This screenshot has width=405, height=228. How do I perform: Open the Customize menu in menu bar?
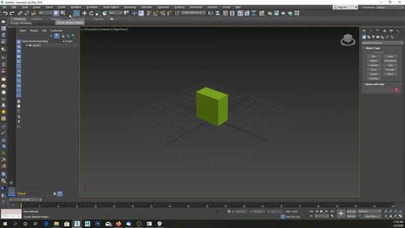[x=163, y=7]
